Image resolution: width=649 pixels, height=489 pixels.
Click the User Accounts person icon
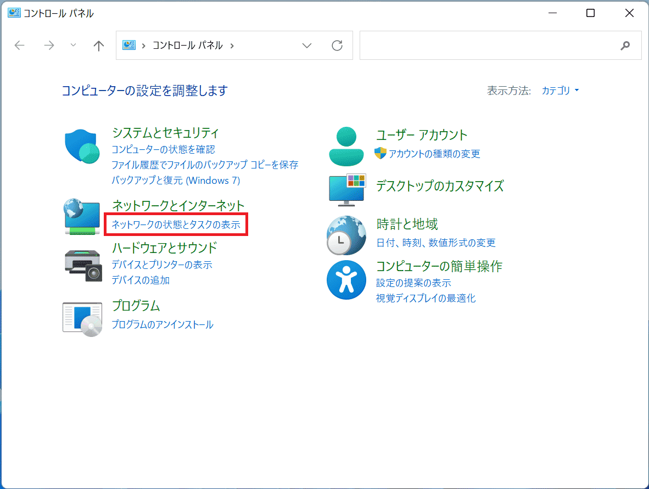pyautogui.click(x=346, y=146)
